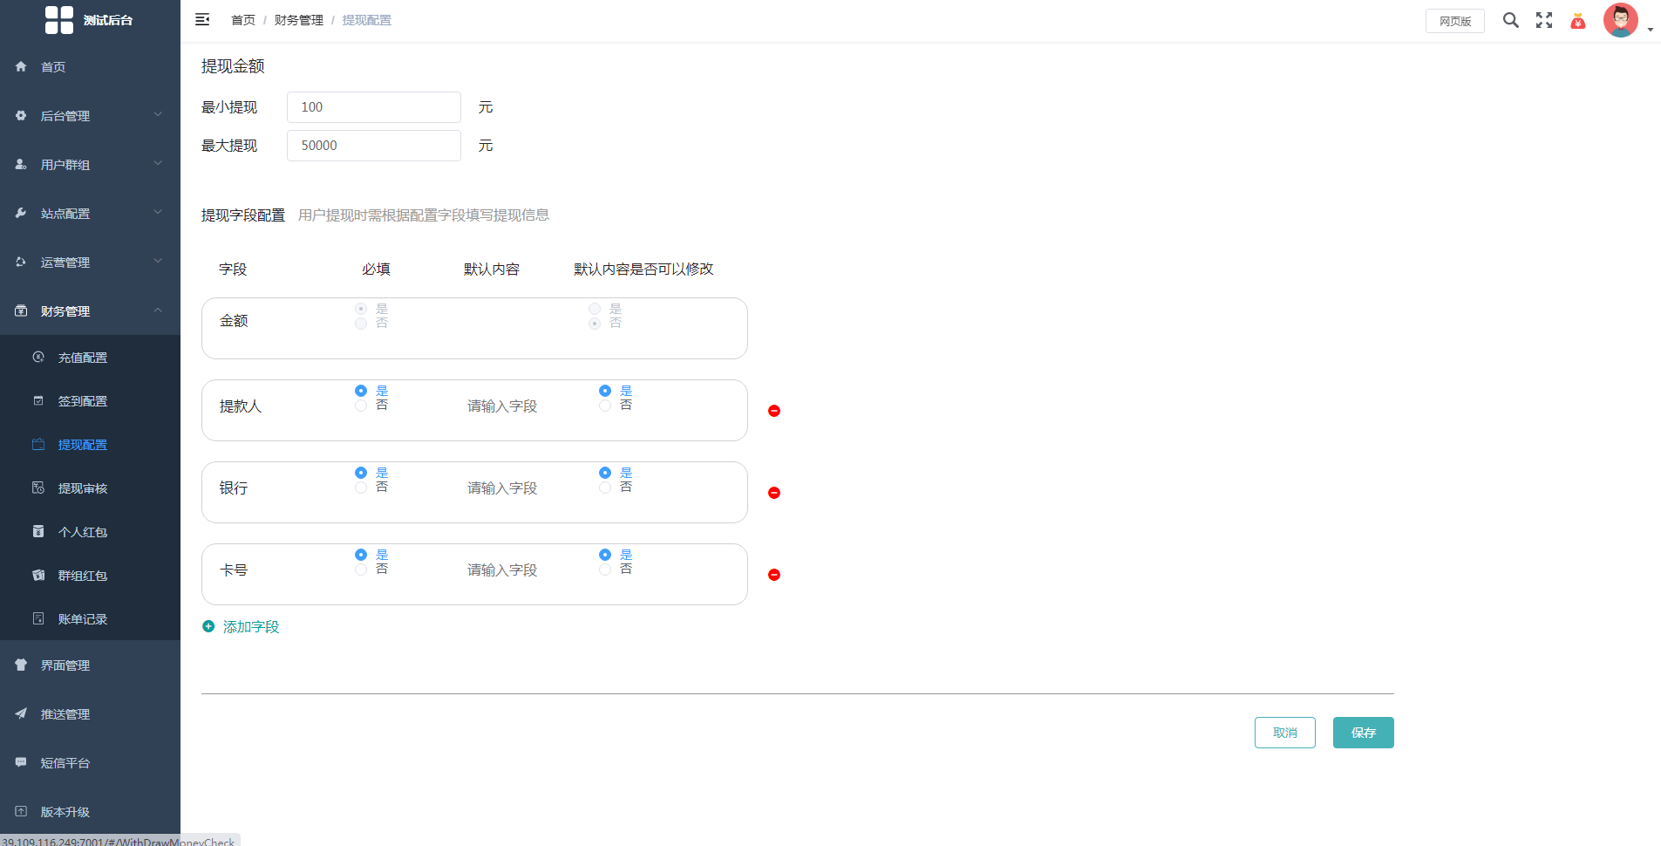This screenshot has height=846, width=1661.
Task: Remove the 卡号 field via red minus icon
Action: (x=774, y=575)
